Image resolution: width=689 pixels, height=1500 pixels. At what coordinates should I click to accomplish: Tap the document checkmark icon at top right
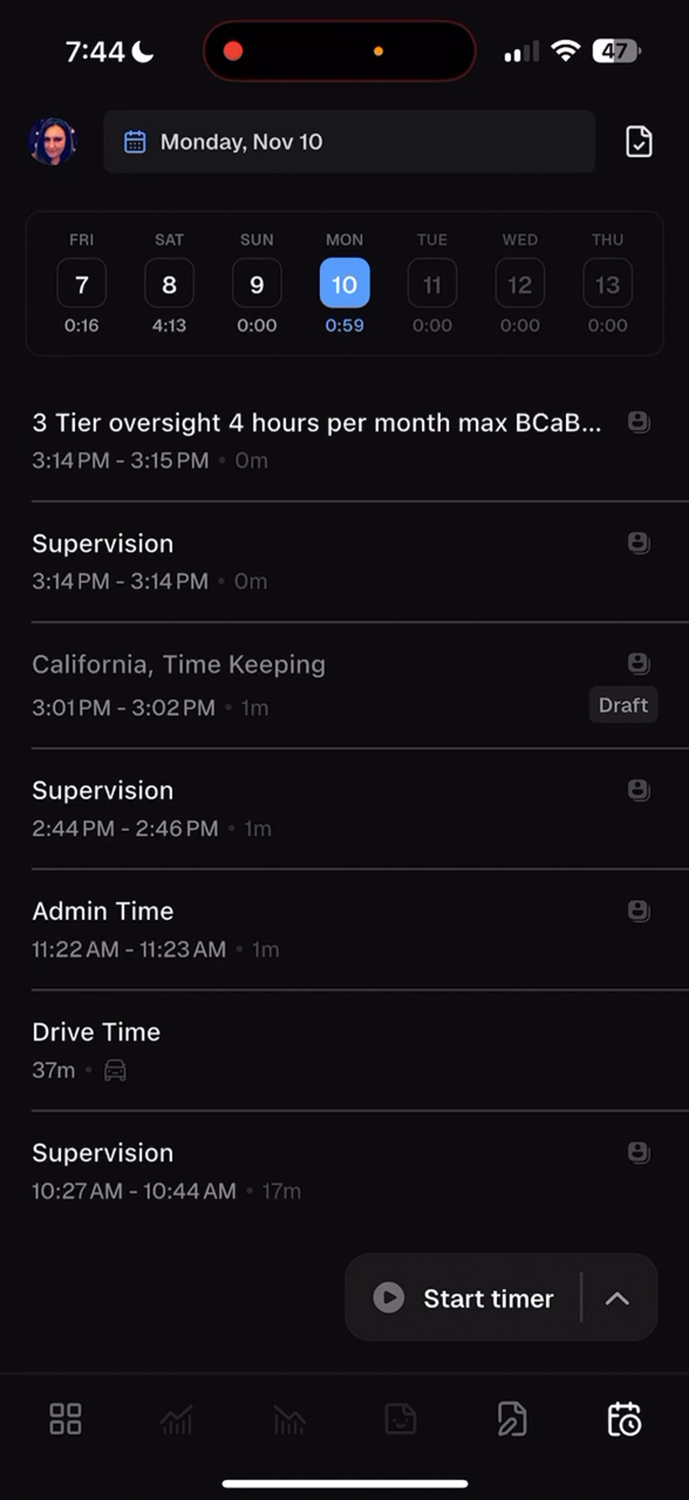click(639, 142)
